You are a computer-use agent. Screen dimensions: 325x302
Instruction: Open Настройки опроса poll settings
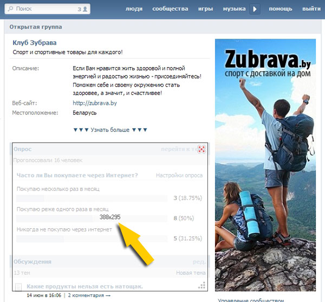tap(180, 175)
